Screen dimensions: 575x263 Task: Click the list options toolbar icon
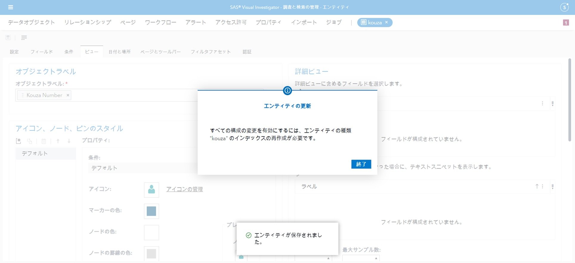(x=24, y=38)
